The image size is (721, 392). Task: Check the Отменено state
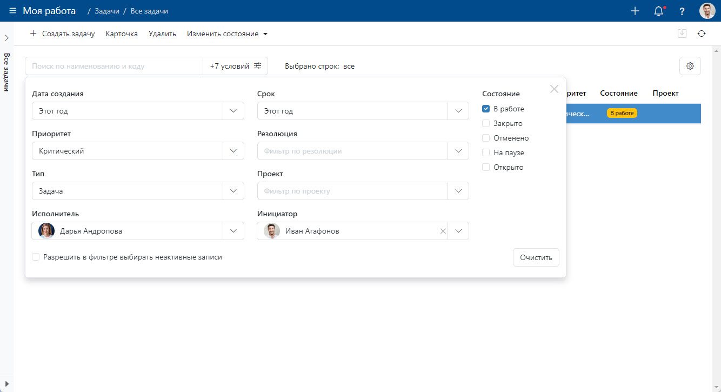[x=486, y=138]
